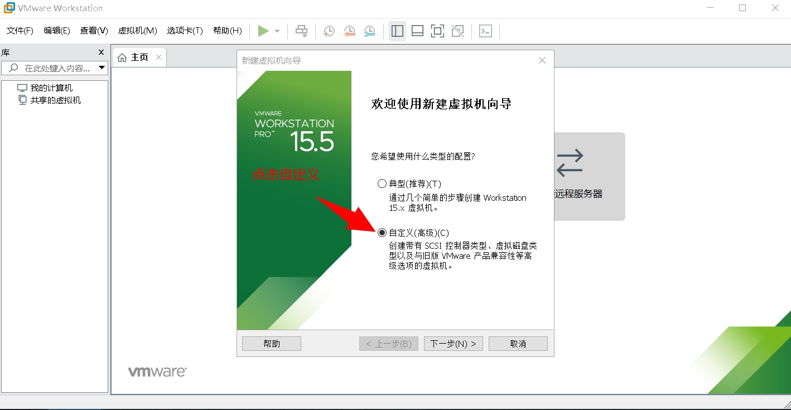
Task: Open the library search filter dropdown
Action: [102, 68]
